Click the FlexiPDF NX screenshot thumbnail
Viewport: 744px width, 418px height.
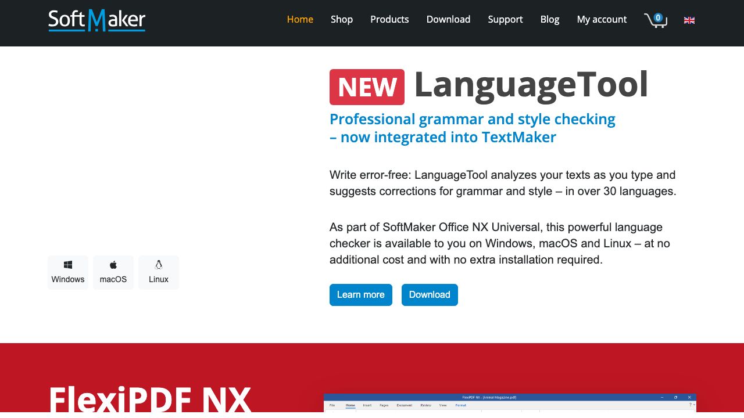(510, 403)
